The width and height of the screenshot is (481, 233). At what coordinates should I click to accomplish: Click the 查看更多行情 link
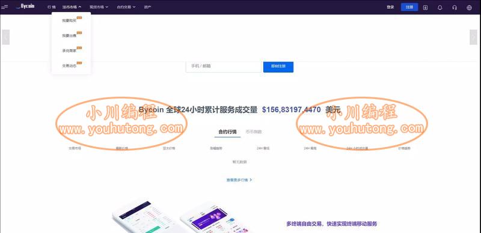click(239, 180)
